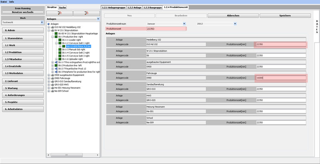Expand the 010 Hd 102 Heidelberg node
Screen dimensions: 320x164
coord(48,27)
